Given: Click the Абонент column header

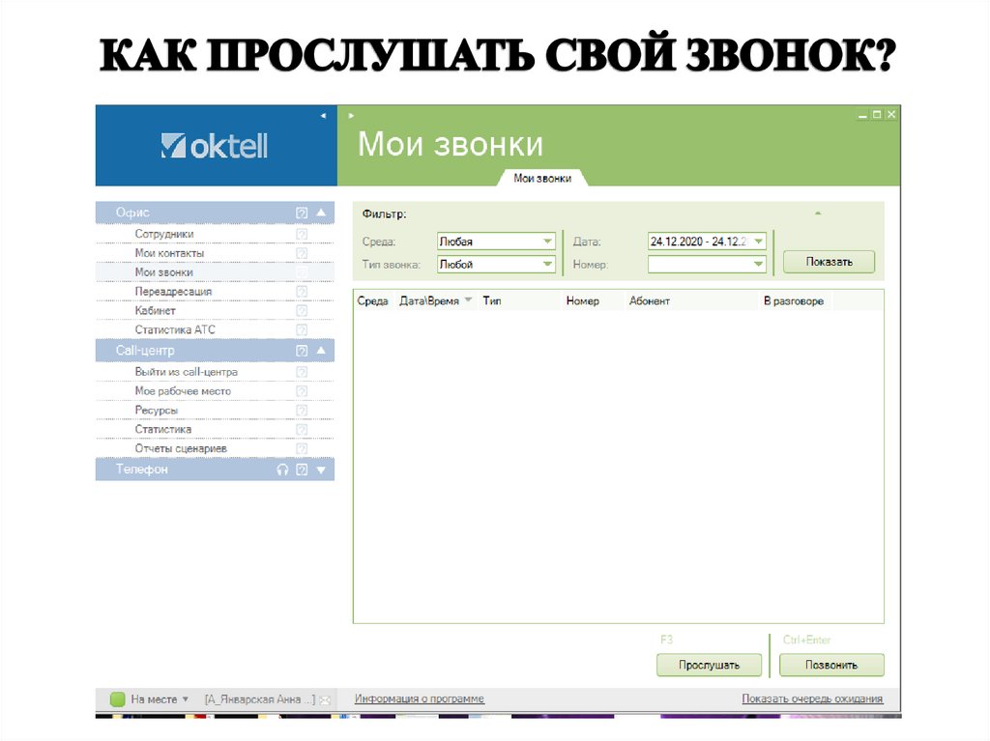Looking at the screenshot, I should (x=649, y=301).
